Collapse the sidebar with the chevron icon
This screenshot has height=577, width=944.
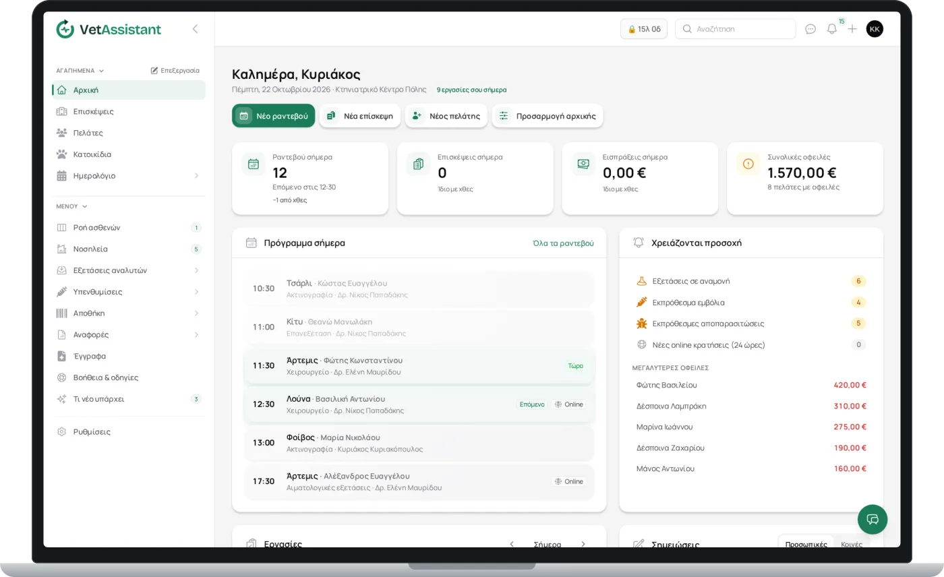pyautogui.click(x=195, y=29)
